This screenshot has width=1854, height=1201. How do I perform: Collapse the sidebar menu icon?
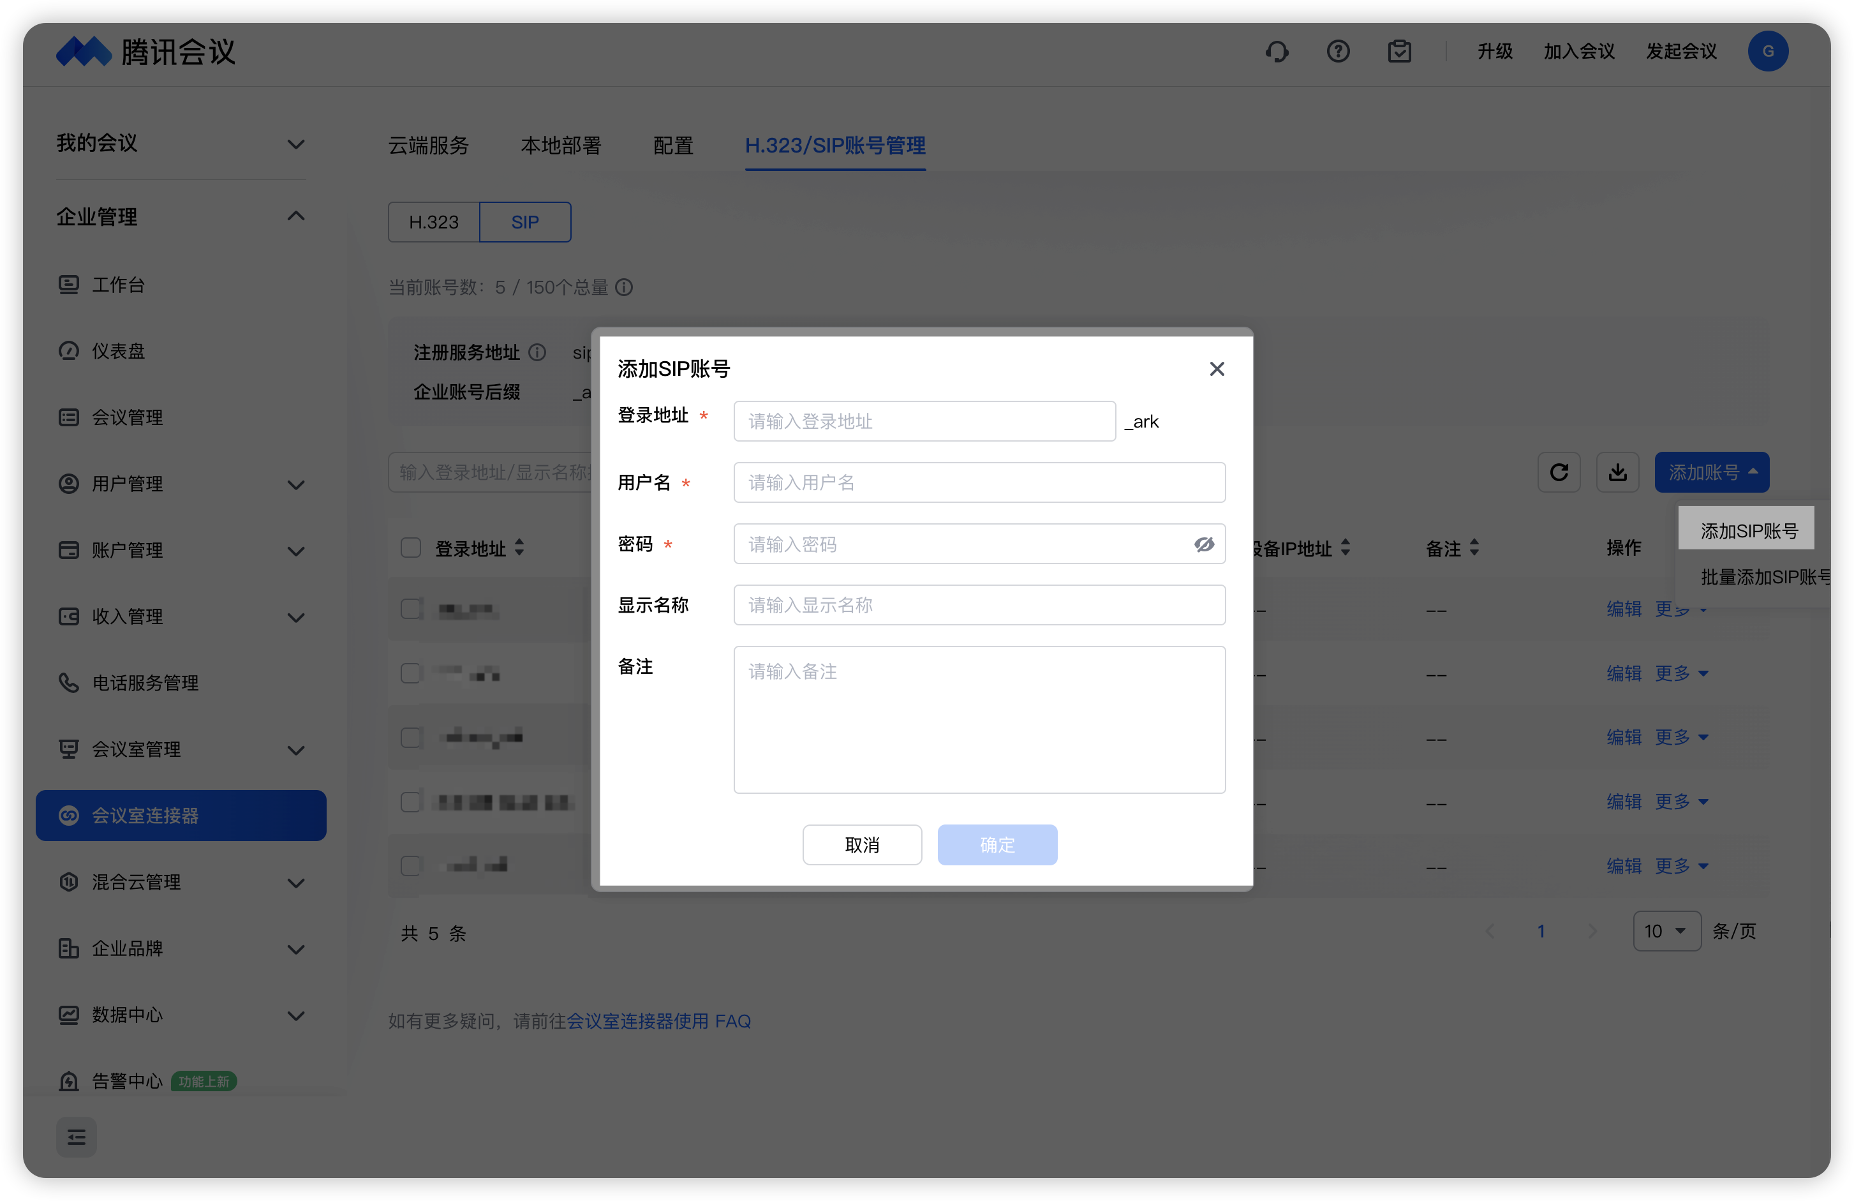point(77,1137)
